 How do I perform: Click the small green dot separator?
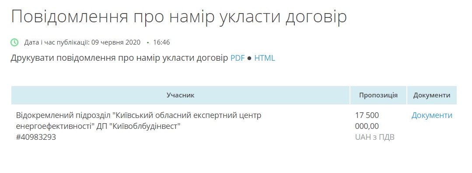[x=147, y=43]
